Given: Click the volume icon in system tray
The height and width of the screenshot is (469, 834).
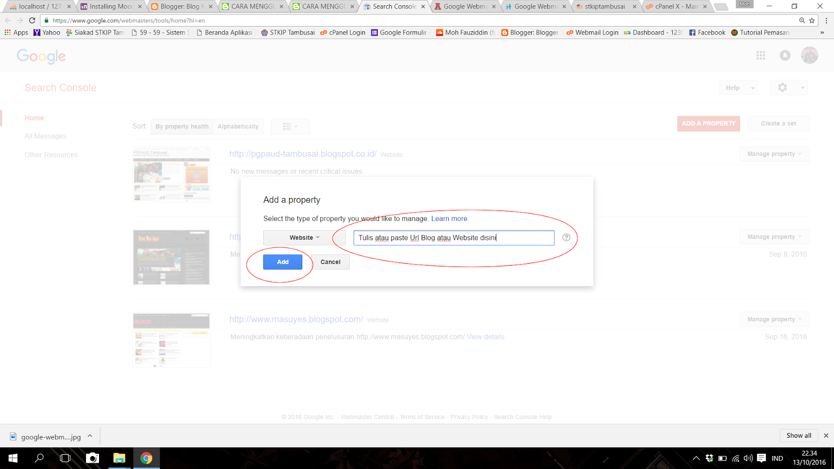Looking at the screenshot, I should (x=748, y=458).
